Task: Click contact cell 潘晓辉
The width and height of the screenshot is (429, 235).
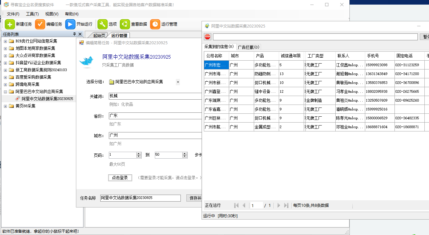Action: click(350, 109)
